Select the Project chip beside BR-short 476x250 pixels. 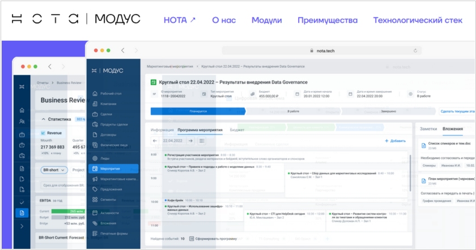(x=78, y=170)
